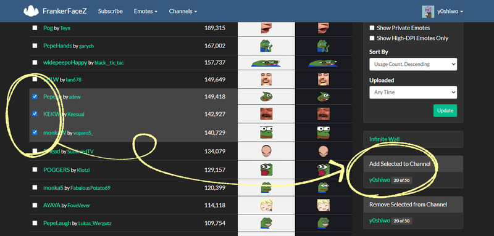Click AYAYA dark-background emote preview
Viewport: 494px width, 236px height.
click(323, 205)
